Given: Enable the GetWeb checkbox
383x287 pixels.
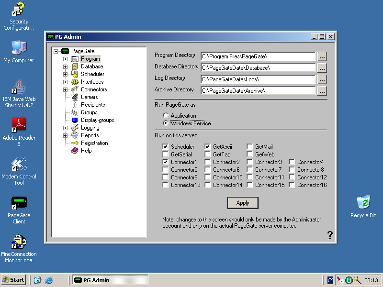Looking at the screenshot, I should tap(249, 154).
